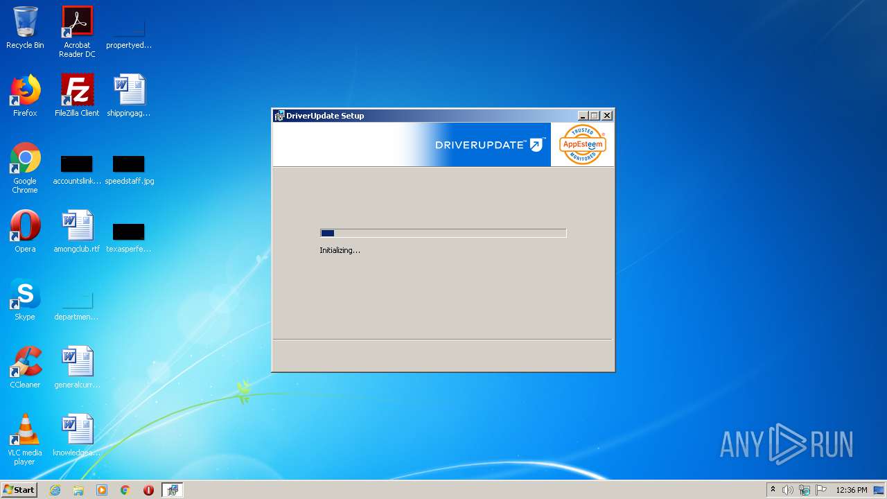Maximize the DriverUpdate Setup window
The height and width of the screenshot is (499, 887).
(595, 116)
